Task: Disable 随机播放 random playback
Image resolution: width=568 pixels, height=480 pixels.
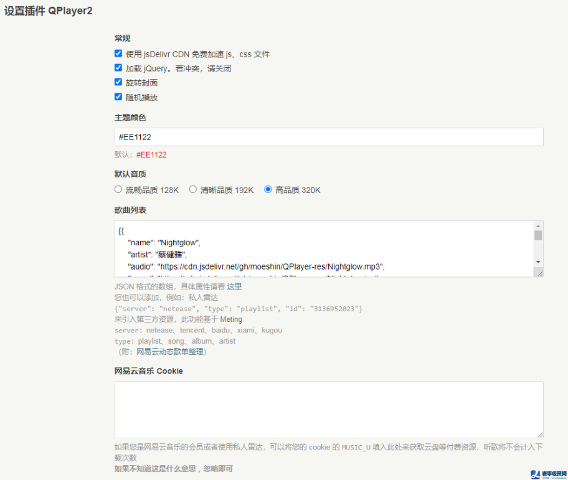Action: [x=118, y=97]
